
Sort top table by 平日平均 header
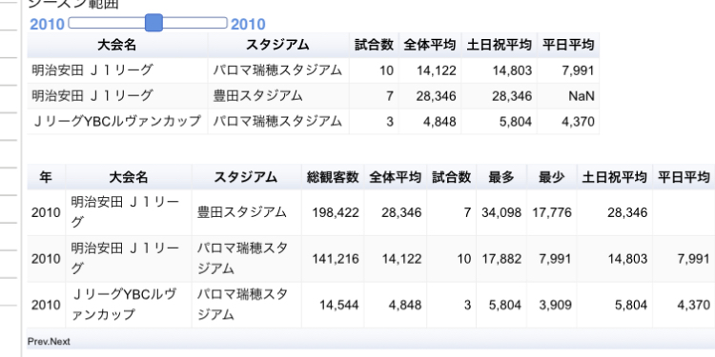point(568,45)
